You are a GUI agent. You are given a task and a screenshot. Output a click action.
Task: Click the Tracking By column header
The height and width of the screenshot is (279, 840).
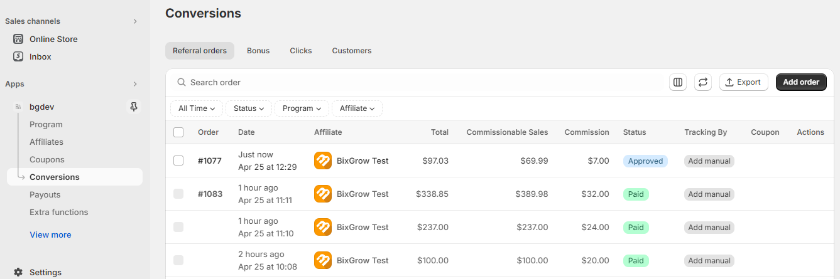click(706, 132)
